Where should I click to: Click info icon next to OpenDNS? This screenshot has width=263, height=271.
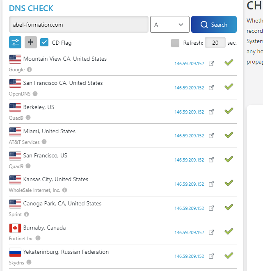(x=35, y=94)
